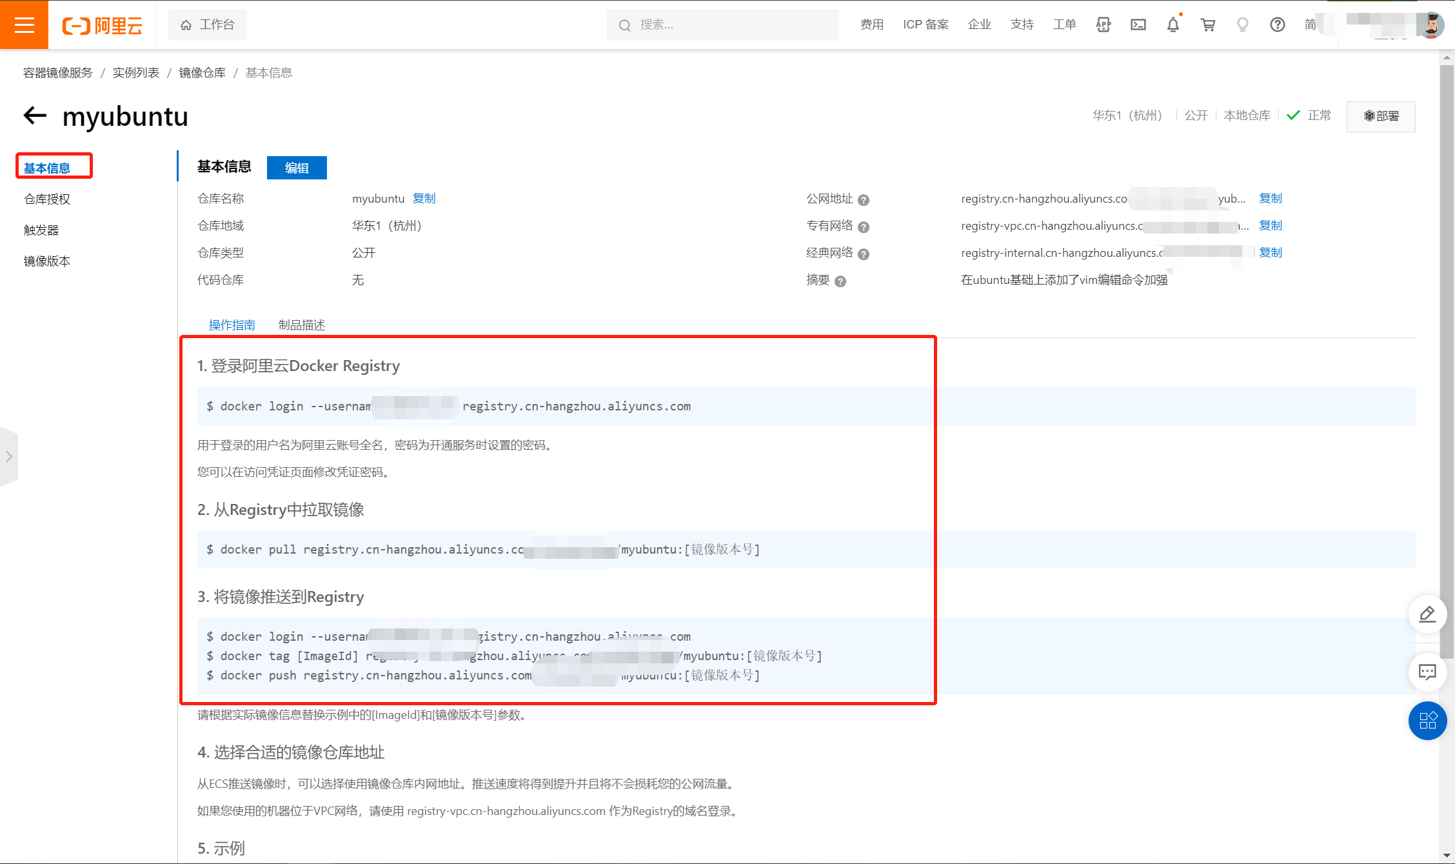The image size is (1455, 864).
Task: Show help for 公网地址
Action: pos(864,200)
